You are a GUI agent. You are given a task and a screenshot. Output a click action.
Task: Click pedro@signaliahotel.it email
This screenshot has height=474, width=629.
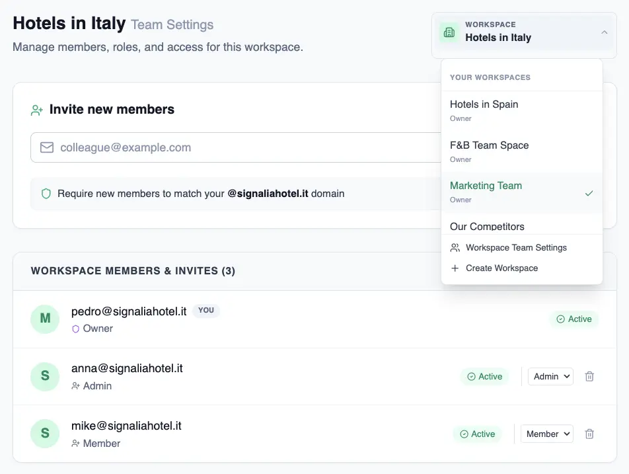129,311
